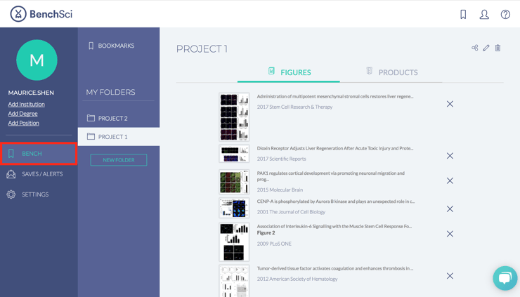This screenshot has height=297, width=520.
Task: Open title Administration of multipotent mesenchymal stromal cells
Action: pyautogui.click(x=335, y=96)
